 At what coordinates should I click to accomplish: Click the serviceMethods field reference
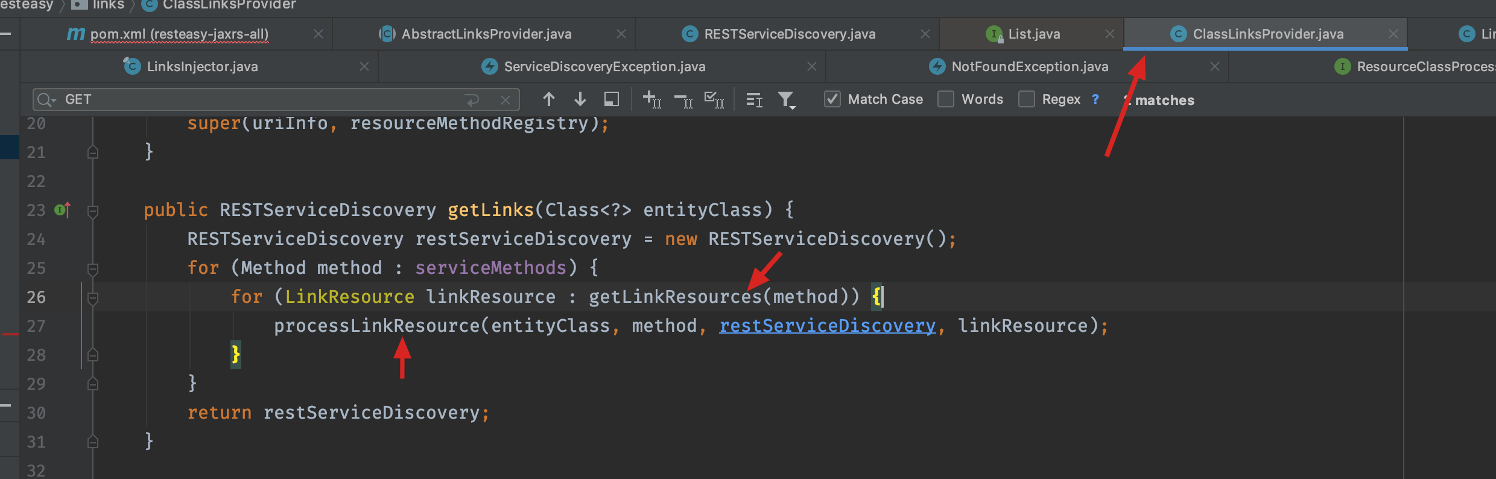click(490, 268)
